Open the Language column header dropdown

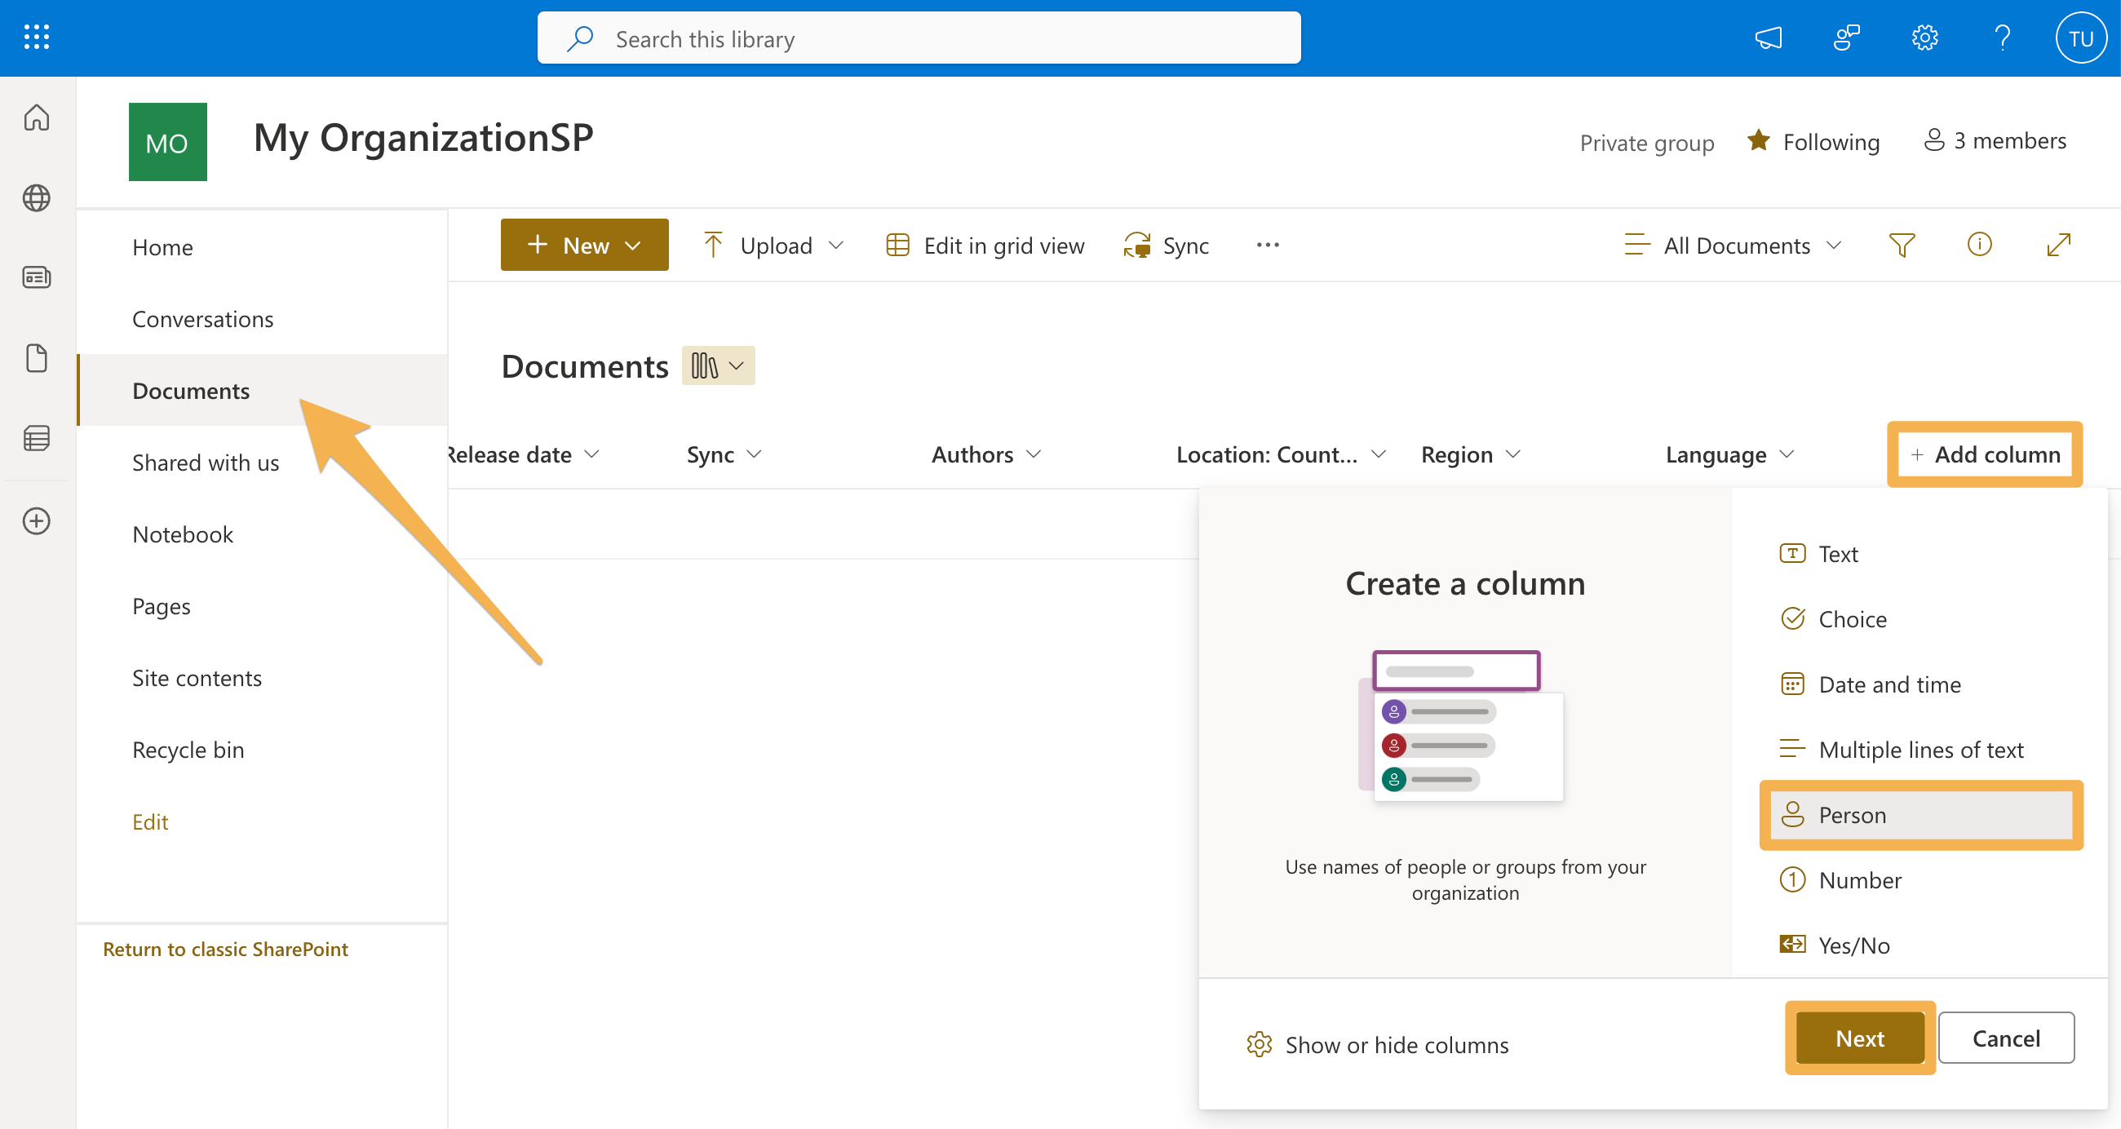[x=1787, y=454]
